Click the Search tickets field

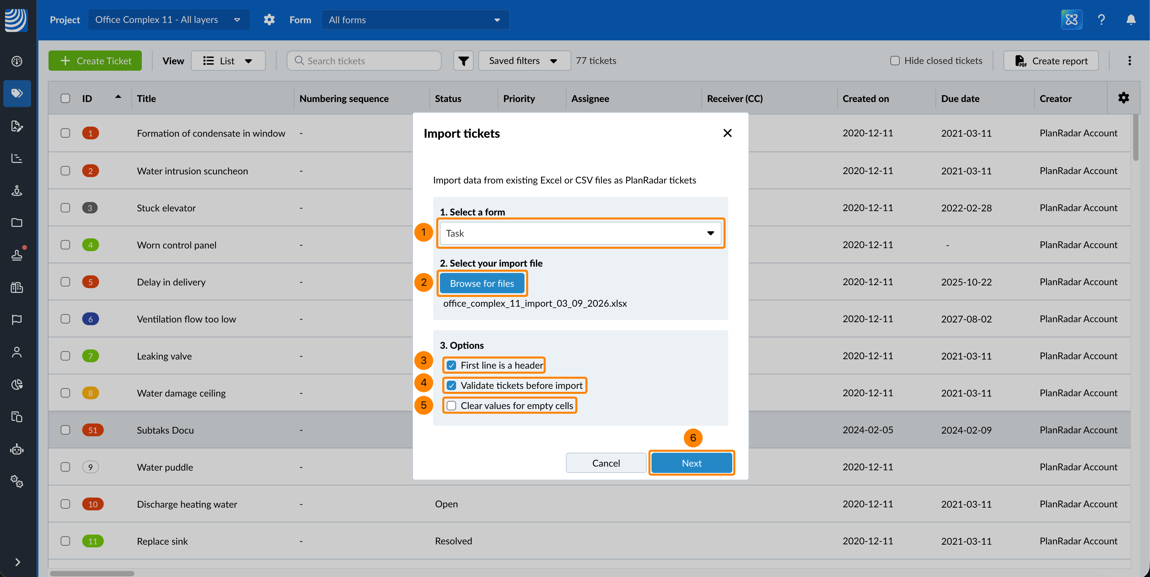click(x=364, y=61)
